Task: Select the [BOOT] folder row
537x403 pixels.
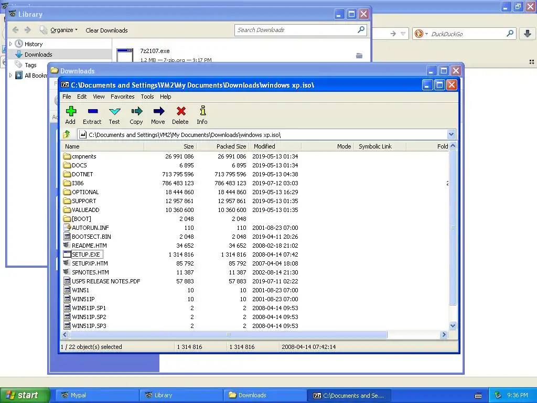Action: tap(255, 219)
